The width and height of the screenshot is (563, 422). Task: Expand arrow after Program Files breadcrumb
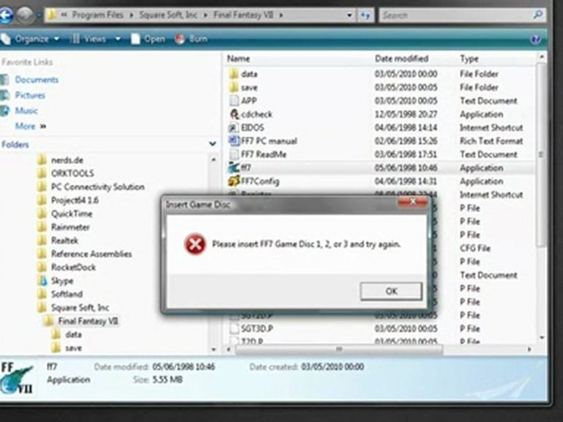[x=131, y=15]
